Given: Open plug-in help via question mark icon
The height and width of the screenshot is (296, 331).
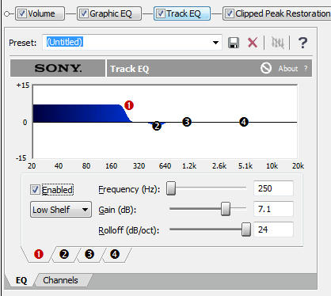Looking at the screenshot, I should [302, 43].
